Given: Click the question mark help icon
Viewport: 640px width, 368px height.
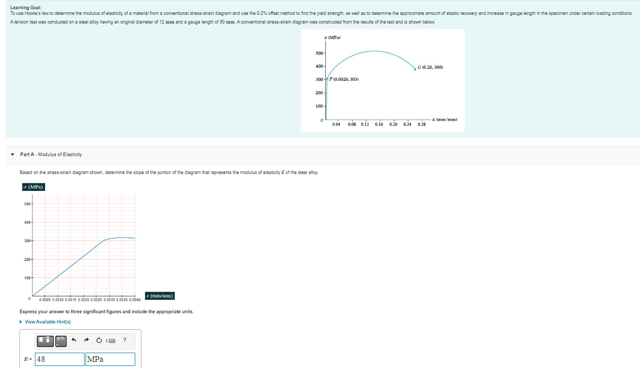Looking at the screenshot, I should (125, 340).
